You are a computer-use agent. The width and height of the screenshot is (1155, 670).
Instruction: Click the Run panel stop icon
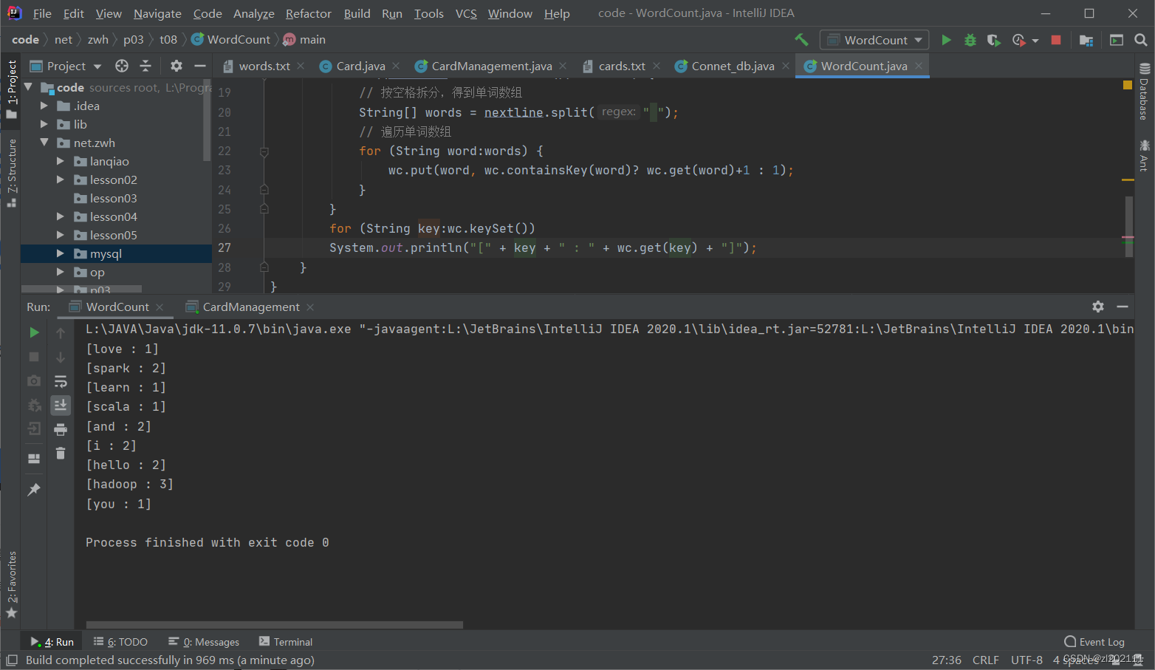(34, 357)
